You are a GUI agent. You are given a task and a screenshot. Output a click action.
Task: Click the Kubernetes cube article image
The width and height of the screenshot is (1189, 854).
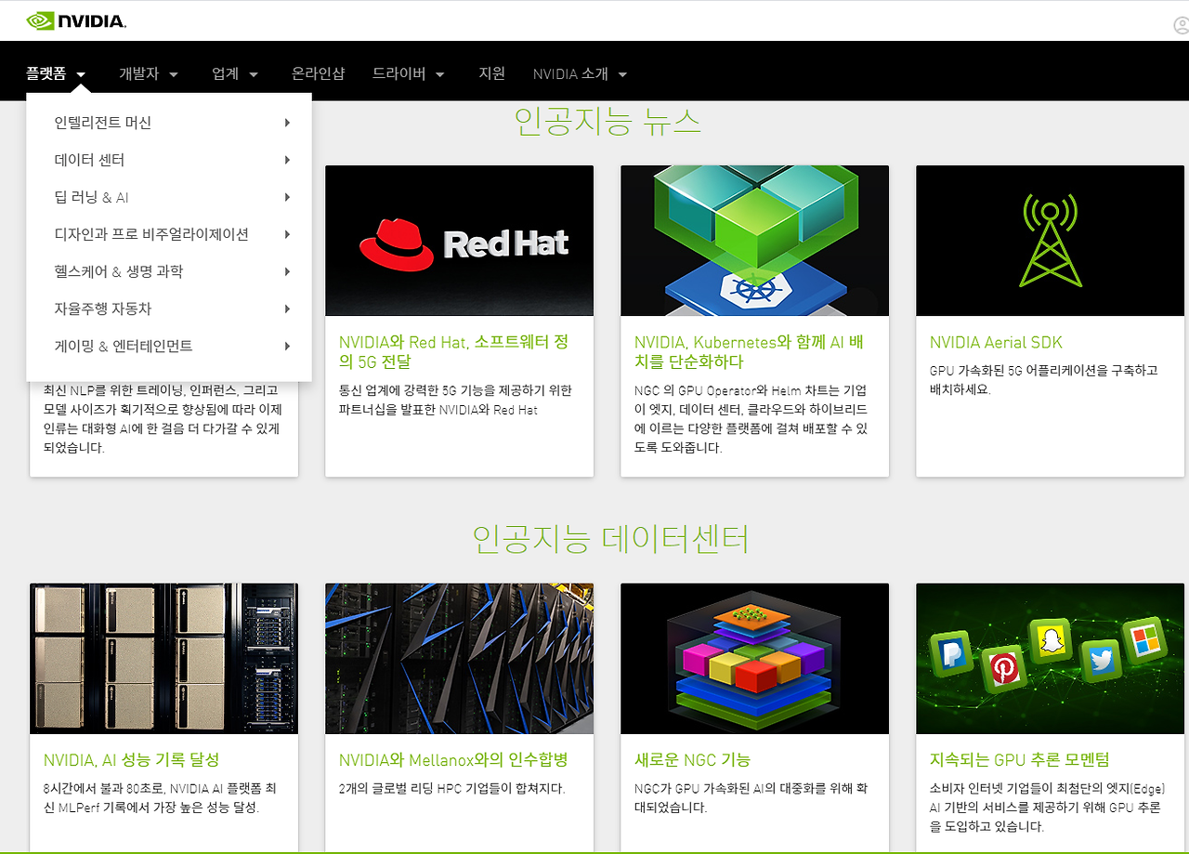point(754,240)
